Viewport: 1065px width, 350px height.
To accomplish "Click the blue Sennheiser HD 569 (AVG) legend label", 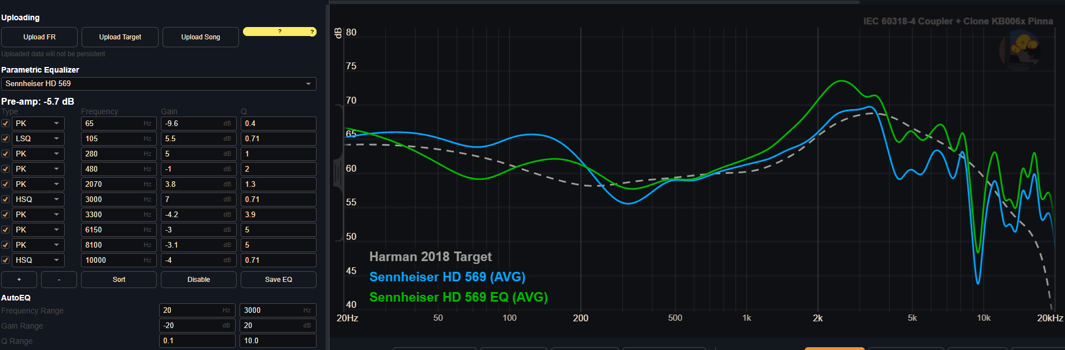I will 447,277.
